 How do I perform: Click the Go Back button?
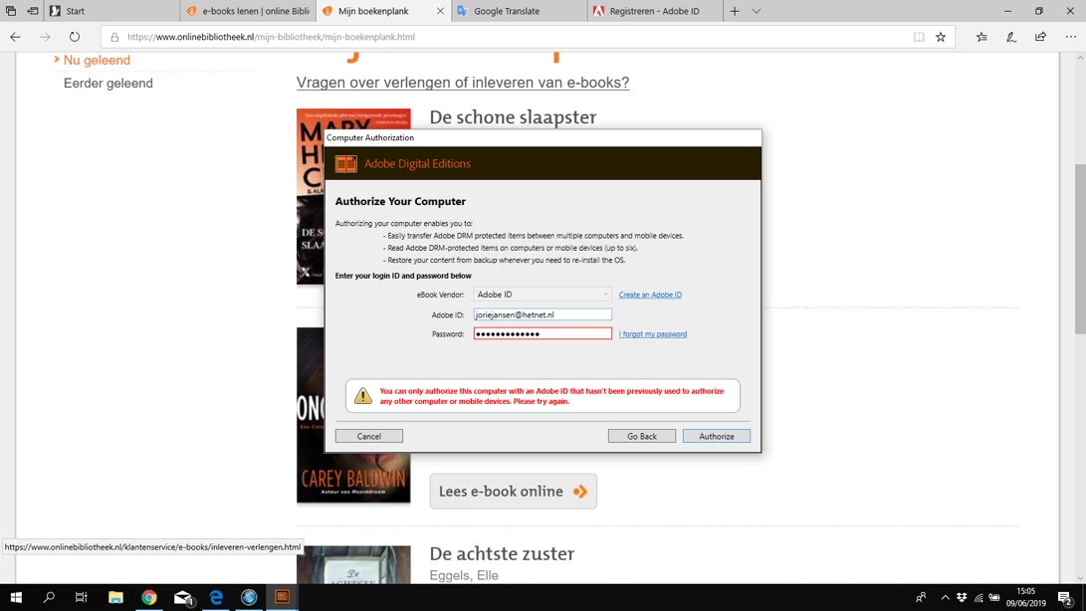641,436
